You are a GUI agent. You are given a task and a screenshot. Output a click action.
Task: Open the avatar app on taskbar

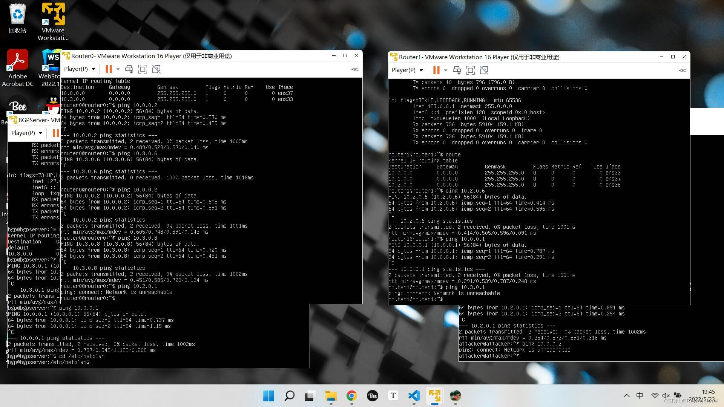[455, 396]
